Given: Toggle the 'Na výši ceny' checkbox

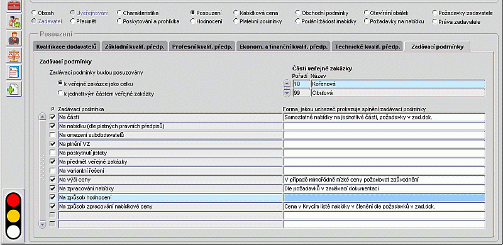Looking at the screenshot, I should tap(53, 179).
